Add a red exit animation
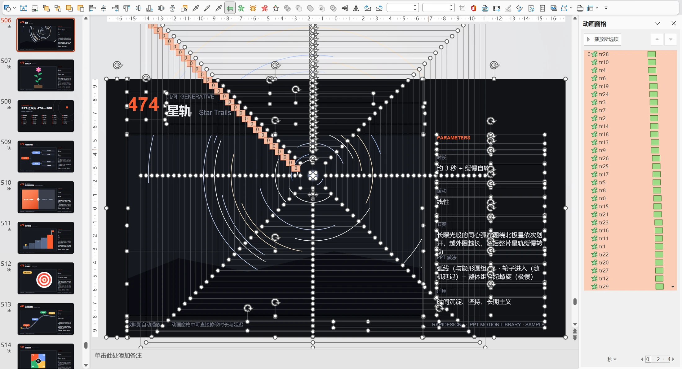 coord(264,8)
